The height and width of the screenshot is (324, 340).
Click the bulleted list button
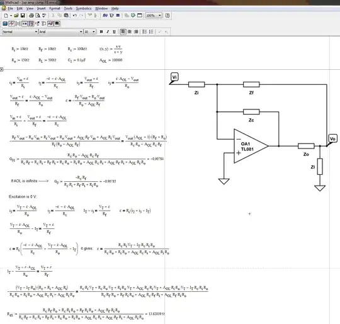click(x=145, y=31)
